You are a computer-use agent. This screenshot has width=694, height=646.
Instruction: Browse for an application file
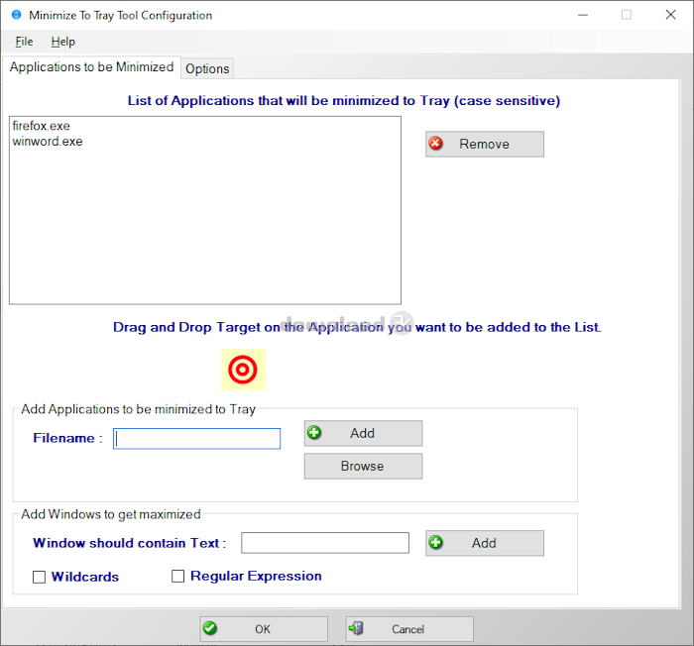point(363,466)
